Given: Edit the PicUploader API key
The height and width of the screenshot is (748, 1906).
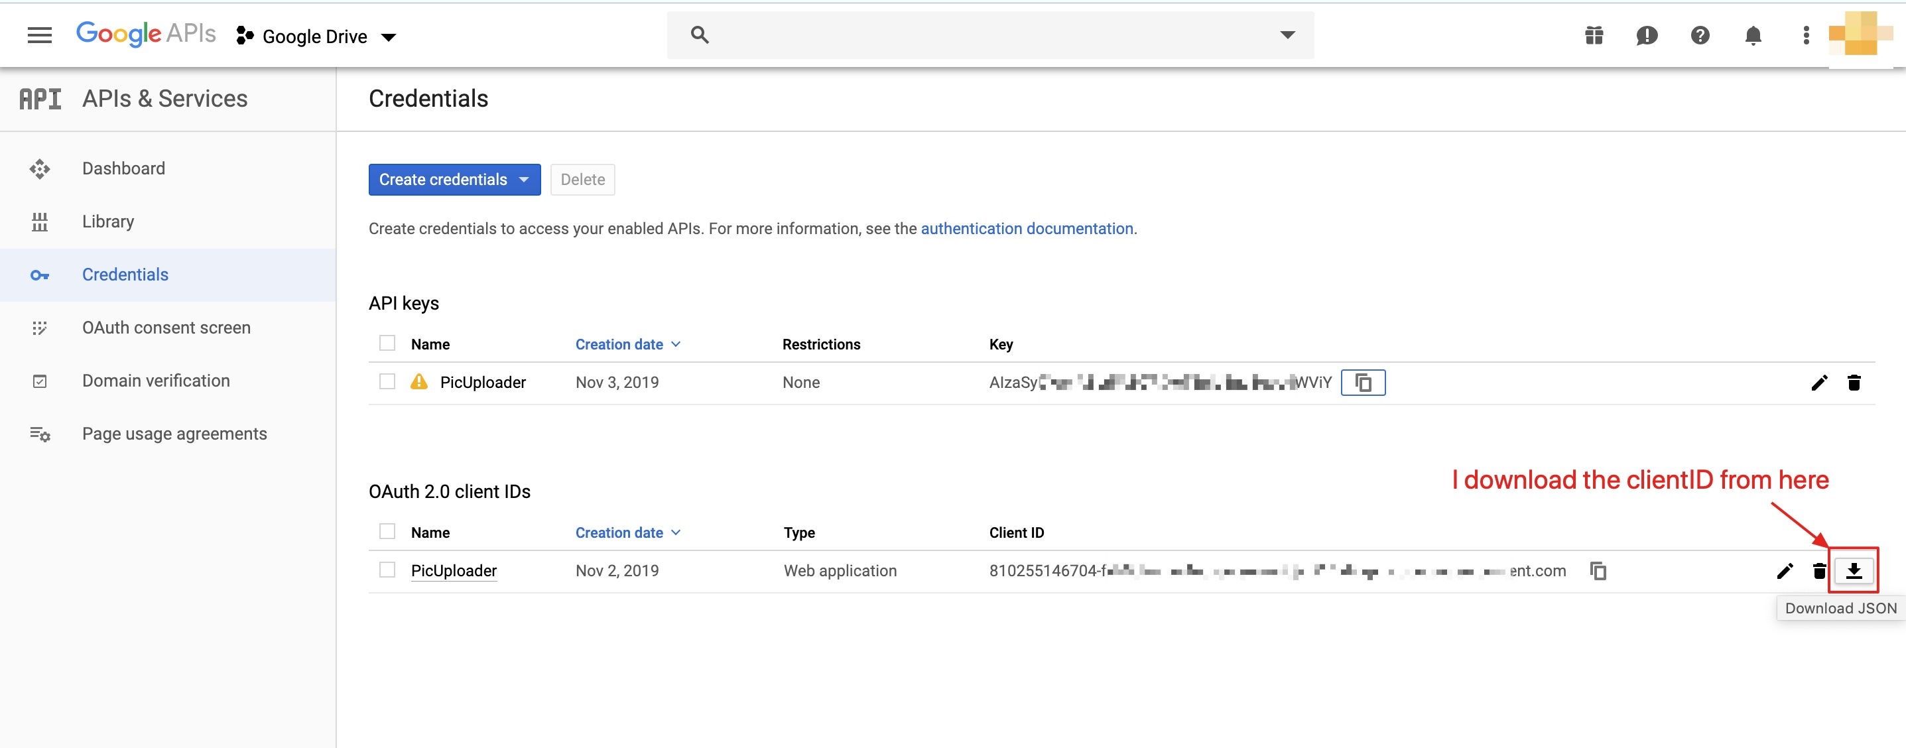Looking at the screenshot, I should tap(1819, 383).
